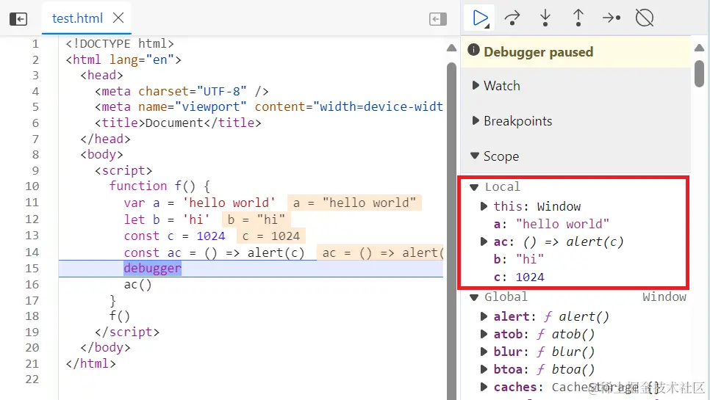Click inline value b = "hi"
The image size is (710, 400).
(257, 219)
